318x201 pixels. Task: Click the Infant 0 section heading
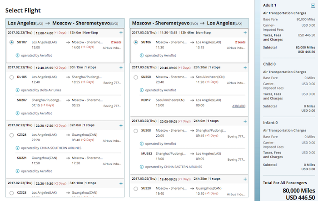coord(270,123)
